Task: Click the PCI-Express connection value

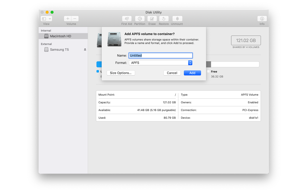Action: tap(250, 110)
